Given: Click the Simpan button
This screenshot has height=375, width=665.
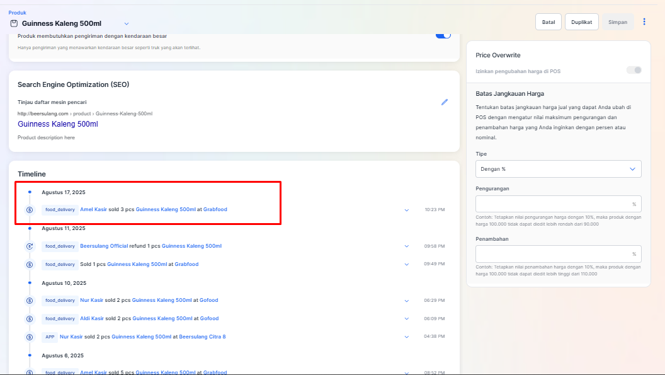Looking at the screenshot, I should click(618, 22).
